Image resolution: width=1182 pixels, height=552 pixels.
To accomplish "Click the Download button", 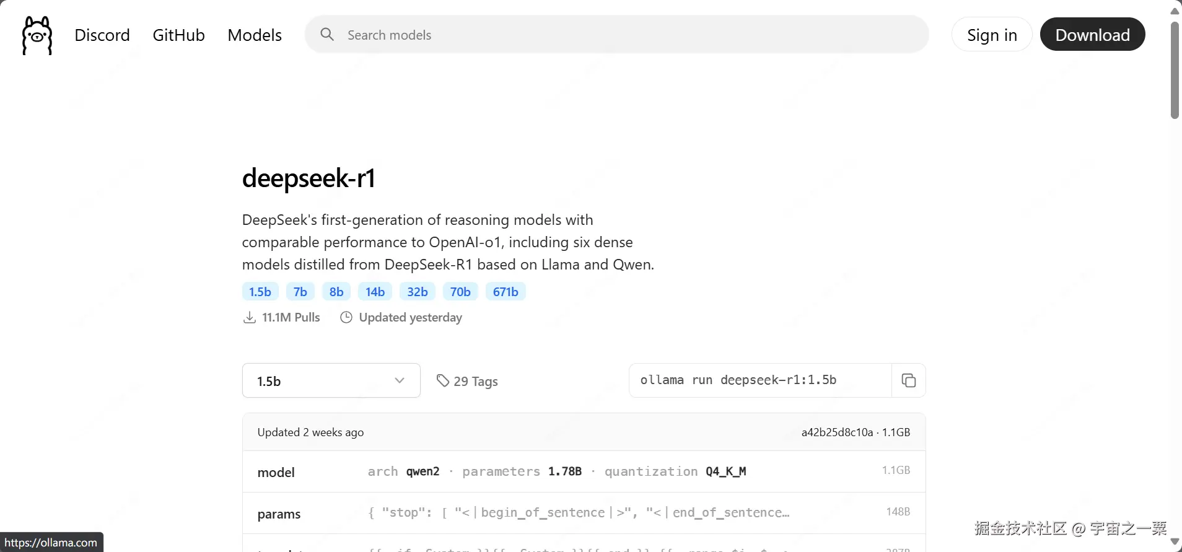I will [1092, 35].
